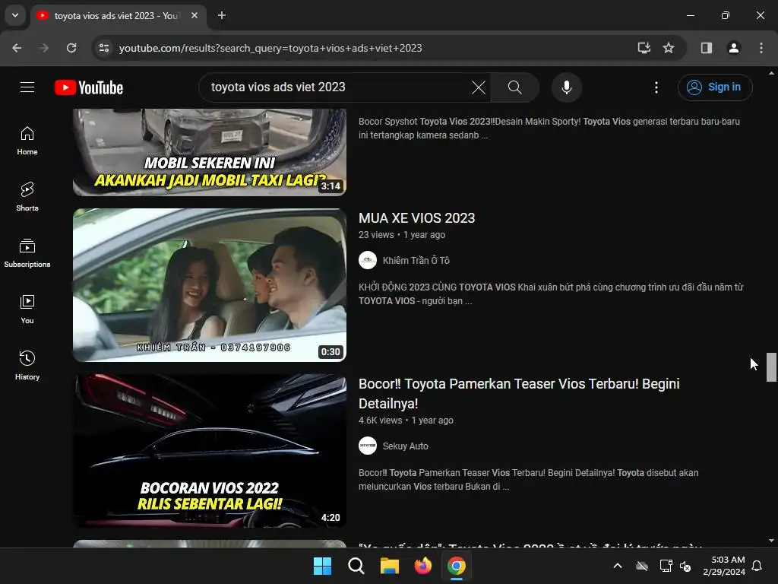
Task: Open History in the sidebar
Action: pyautogui.click(x=27, y=366)
